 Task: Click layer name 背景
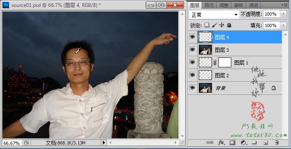click(221, 88)
